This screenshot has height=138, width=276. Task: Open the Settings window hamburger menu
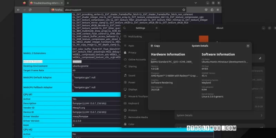[157, 28]
